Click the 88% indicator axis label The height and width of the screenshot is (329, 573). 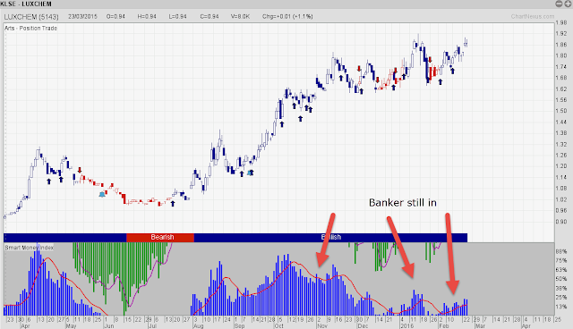[561, 252]
